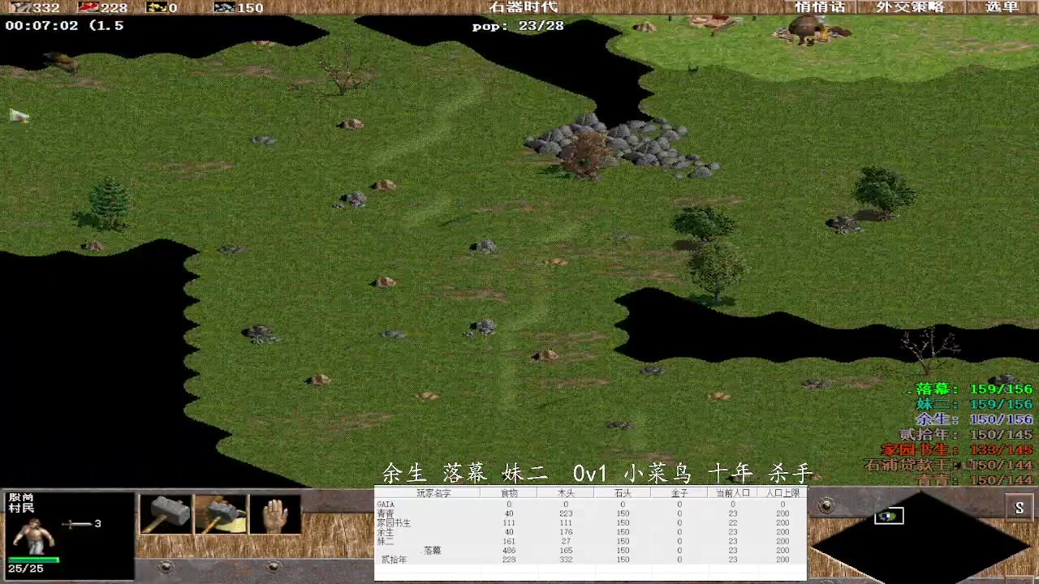The image size is (1039, 584).
Task: Click the S score toggle button
Action: pyautogui.click(x=1020, y=509)
